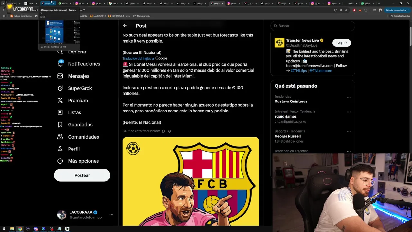Switch to the '(21) repechaje' X tab

(48, 3)
